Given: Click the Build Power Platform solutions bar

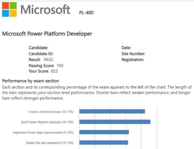Looking at the screenshot, I should click(x=115, y=122).
